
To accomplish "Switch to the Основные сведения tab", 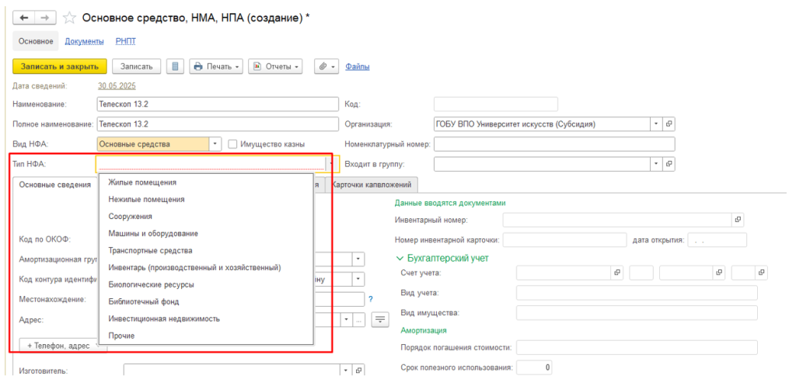I will coord(54,185).
